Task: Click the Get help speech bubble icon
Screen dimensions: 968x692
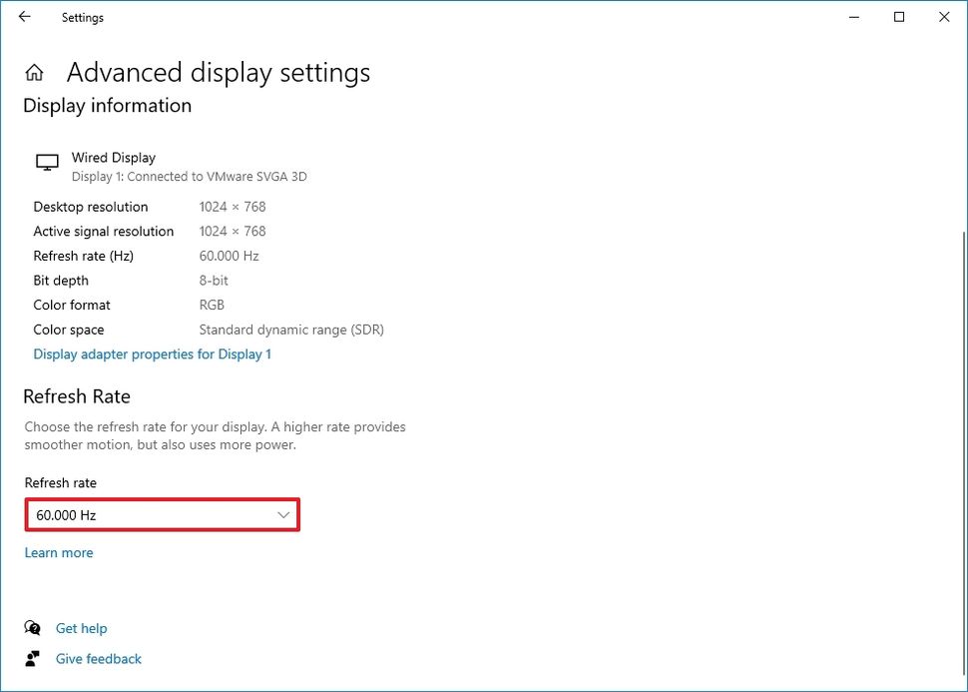Action: click(x=33, y=628)
